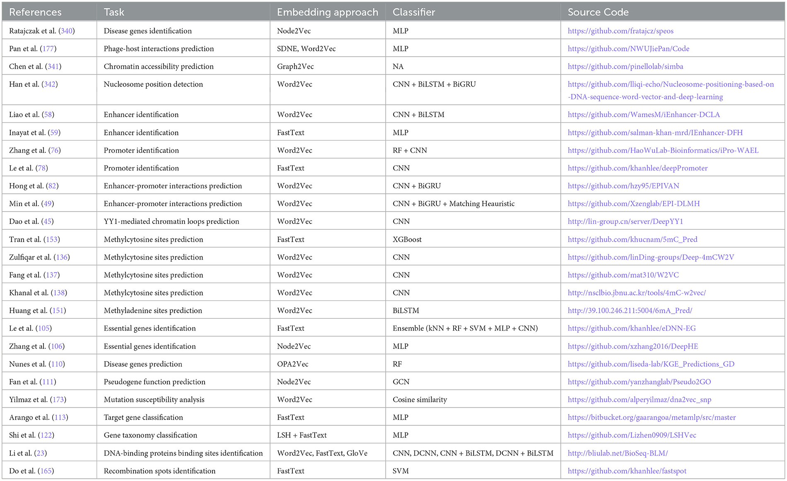
Task: Open the hzy95/EPIVAN link
Action: (623, 186)
